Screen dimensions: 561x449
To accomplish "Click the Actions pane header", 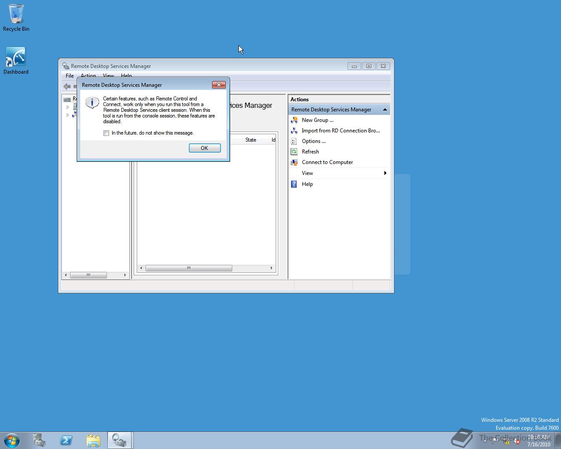I will click(339, 100).
